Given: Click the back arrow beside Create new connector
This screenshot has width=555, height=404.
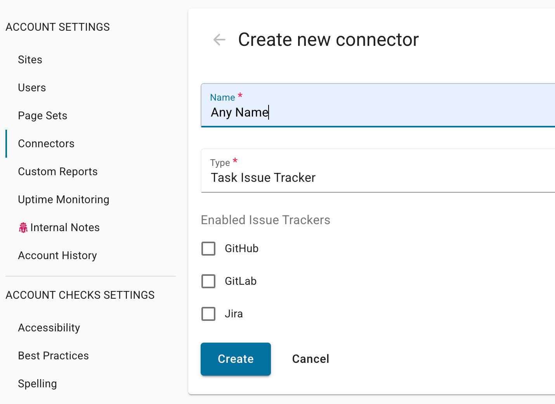Looking at the screenshot, I should [x=219, y=39].
